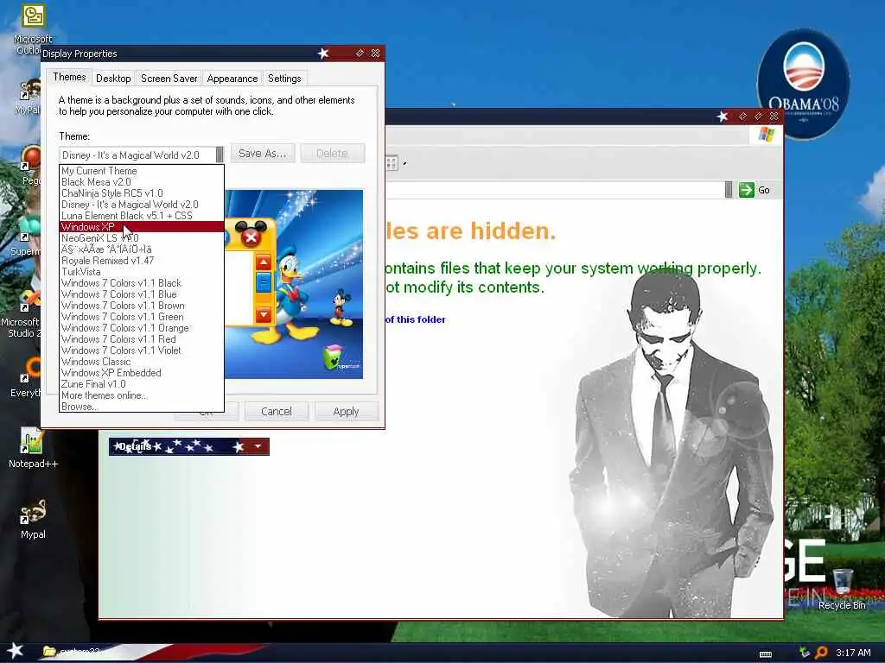Screen dimensions: 885x663
Task: Switch to the Desktop tab
Action: click(113, 79)
